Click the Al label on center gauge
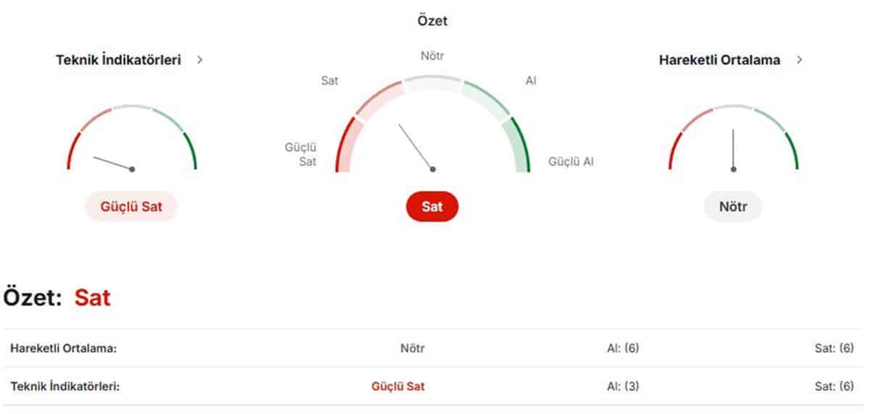 click(531, 80)
